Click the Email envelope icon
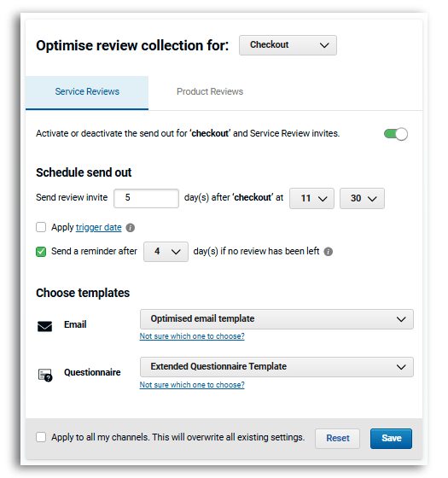The height and width of the screenshot is (478, 448). [x=44, y=326]
